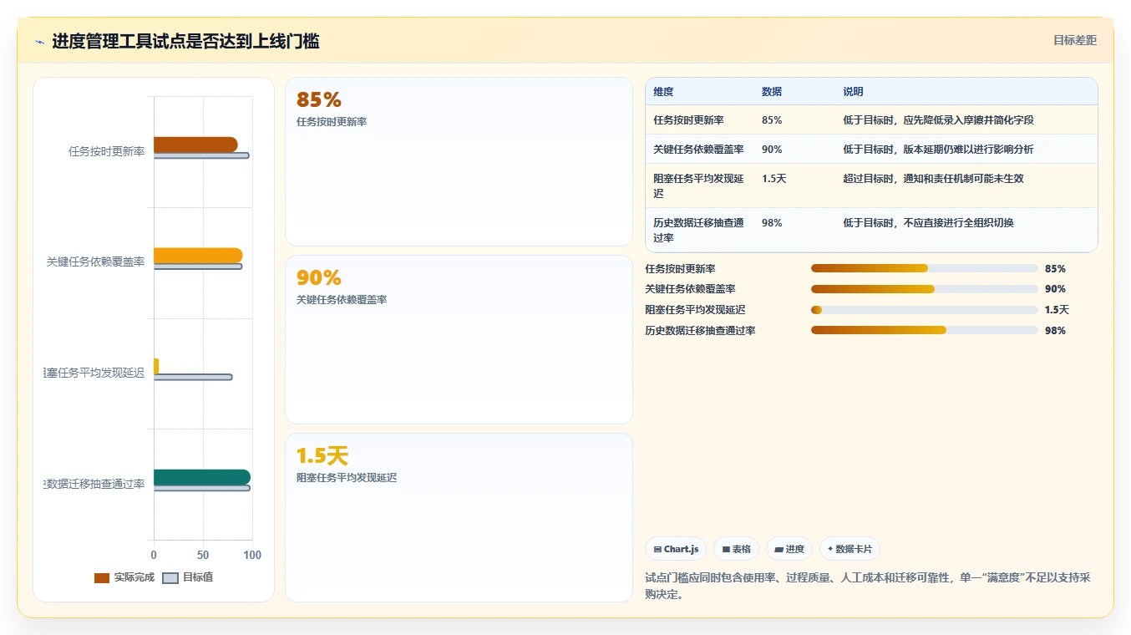Click the 维度 column header
The height and width of the screenshot is (635, 1131).
point(663,92)
